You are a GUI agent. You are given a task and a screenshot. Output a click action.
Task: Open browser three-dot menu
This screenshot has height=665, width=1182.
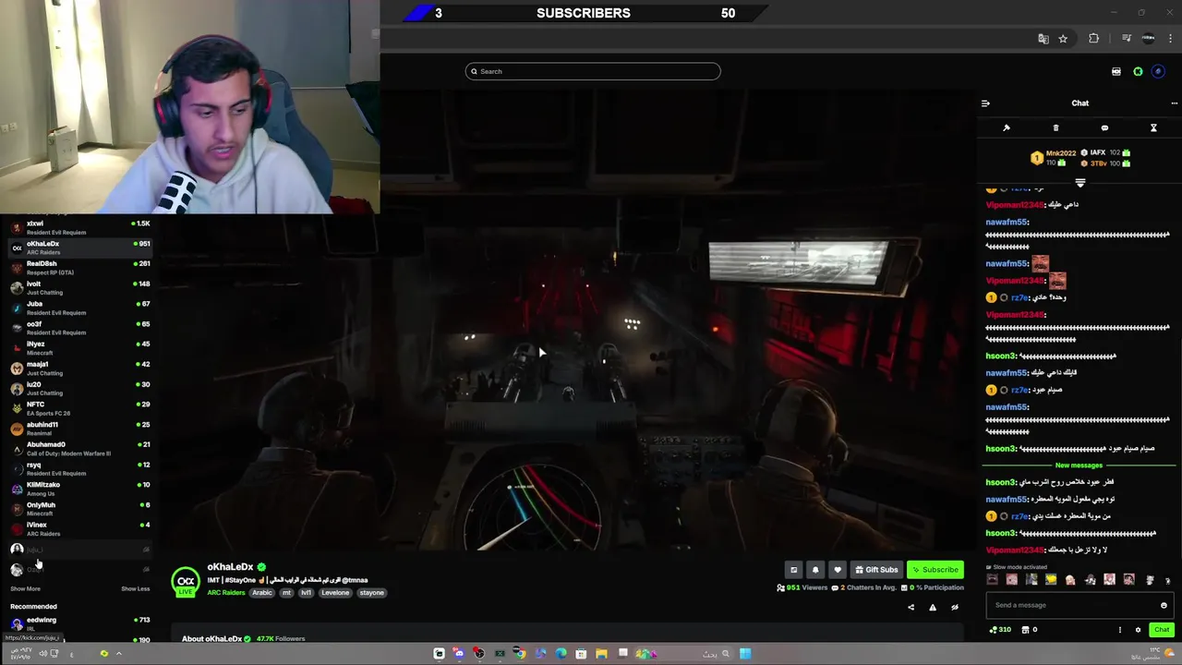tap(1169, 39)
